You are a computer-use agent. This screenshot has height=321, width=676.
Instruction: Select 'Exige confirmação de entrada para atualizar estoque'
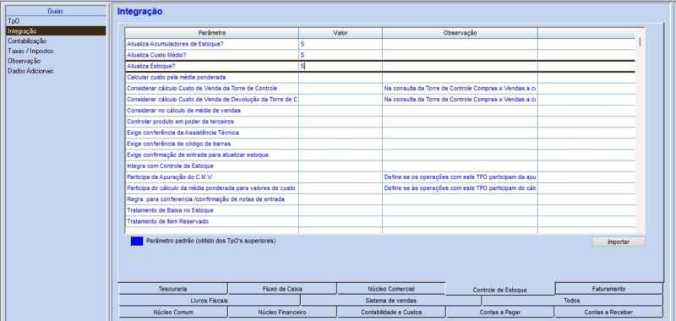212,155
